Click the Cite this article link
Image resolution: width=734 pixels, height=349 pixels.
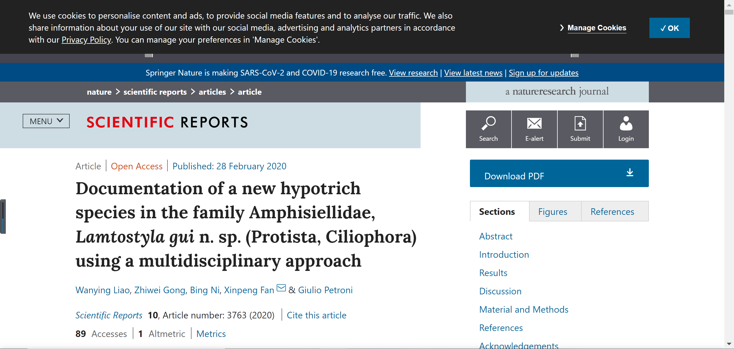[317, 315]
